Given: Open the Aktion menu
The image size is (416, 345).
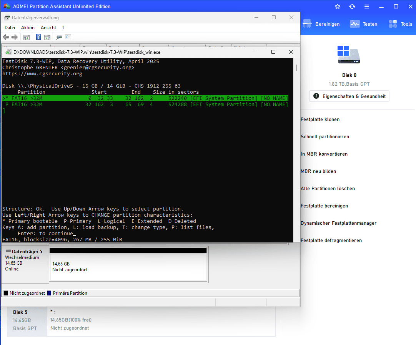Looking at the screenshot, I should [x=28, y=28].
